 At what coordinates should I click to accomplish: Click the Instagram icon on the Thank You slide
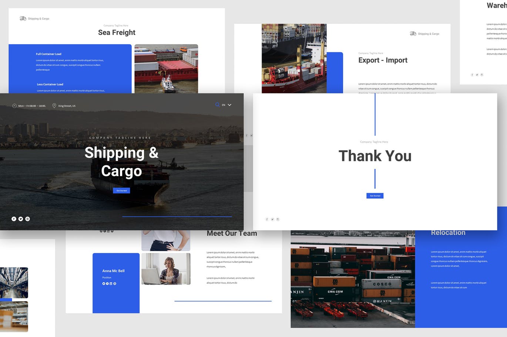coord(278,219)
